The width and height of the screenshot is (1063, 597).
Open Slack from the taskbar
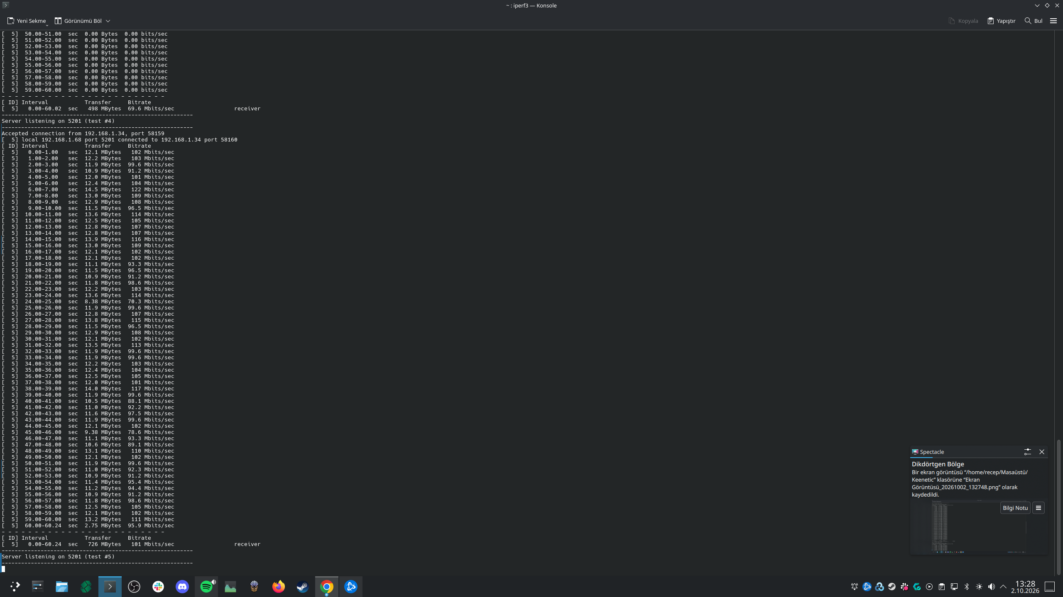(158, 586)
